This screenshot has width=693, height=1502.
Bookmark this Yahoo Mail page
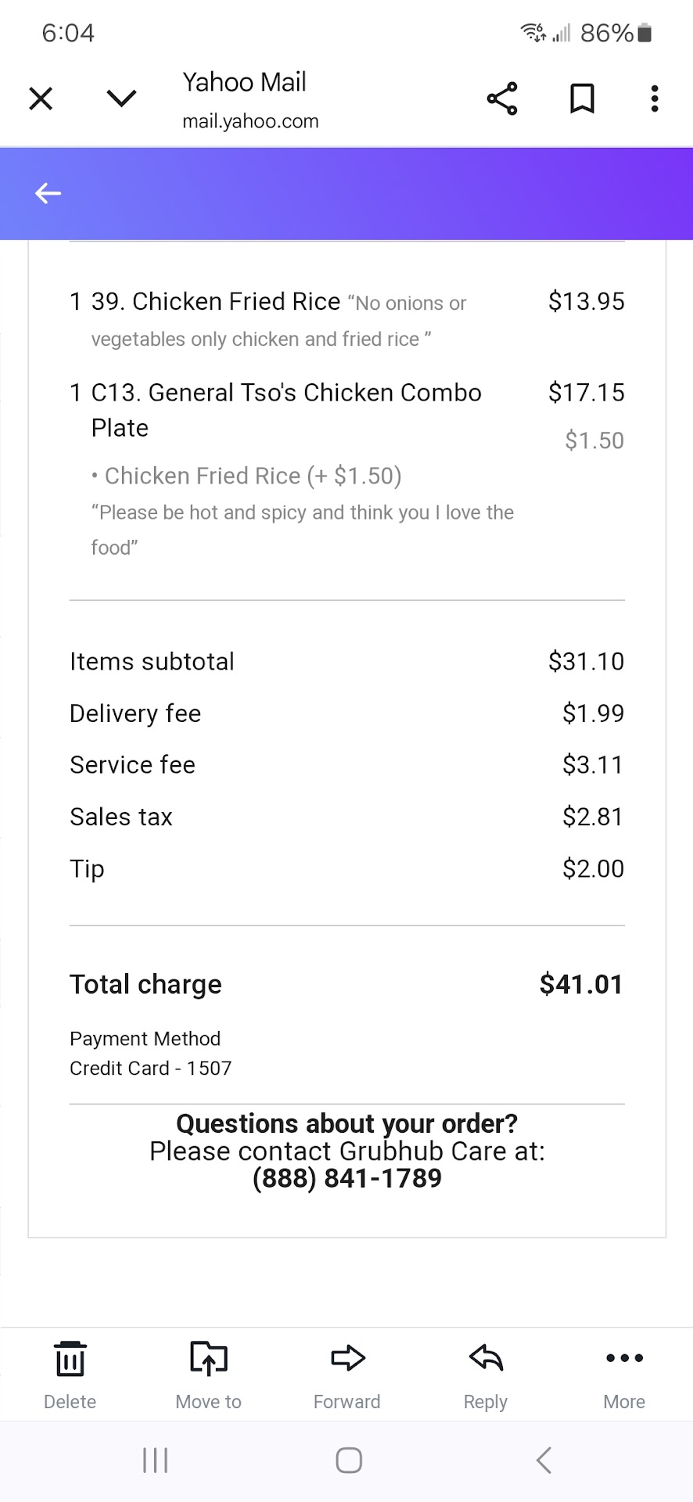582,99
